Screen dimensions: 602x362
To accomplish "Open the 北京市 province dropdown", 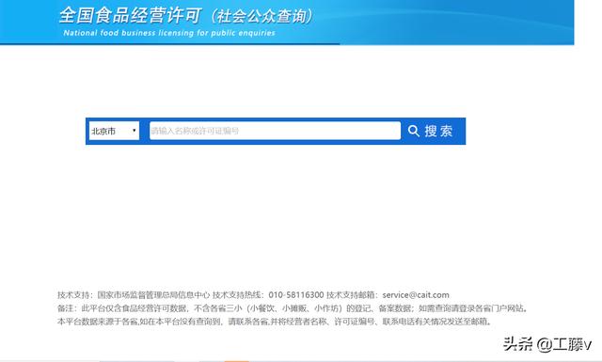I will tap(114, 131).
